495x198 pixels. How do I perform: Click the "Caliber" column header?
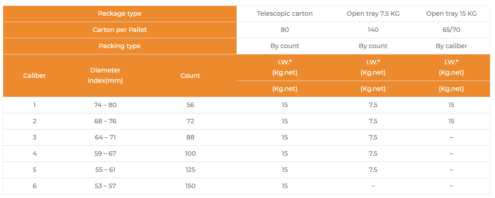click(x=34, y=76)
